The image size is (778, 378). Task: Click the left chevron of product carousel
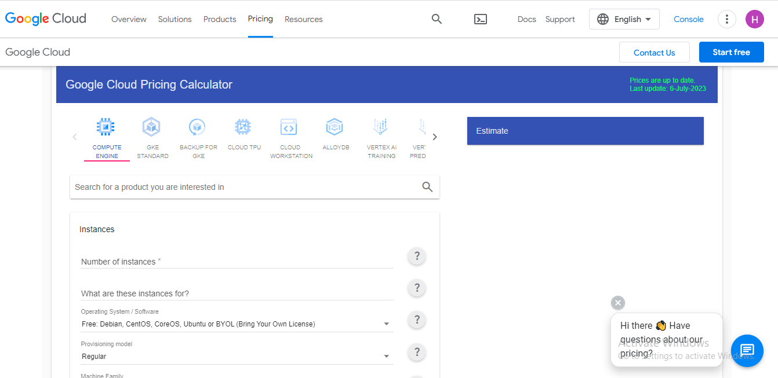tap(75, 137)
